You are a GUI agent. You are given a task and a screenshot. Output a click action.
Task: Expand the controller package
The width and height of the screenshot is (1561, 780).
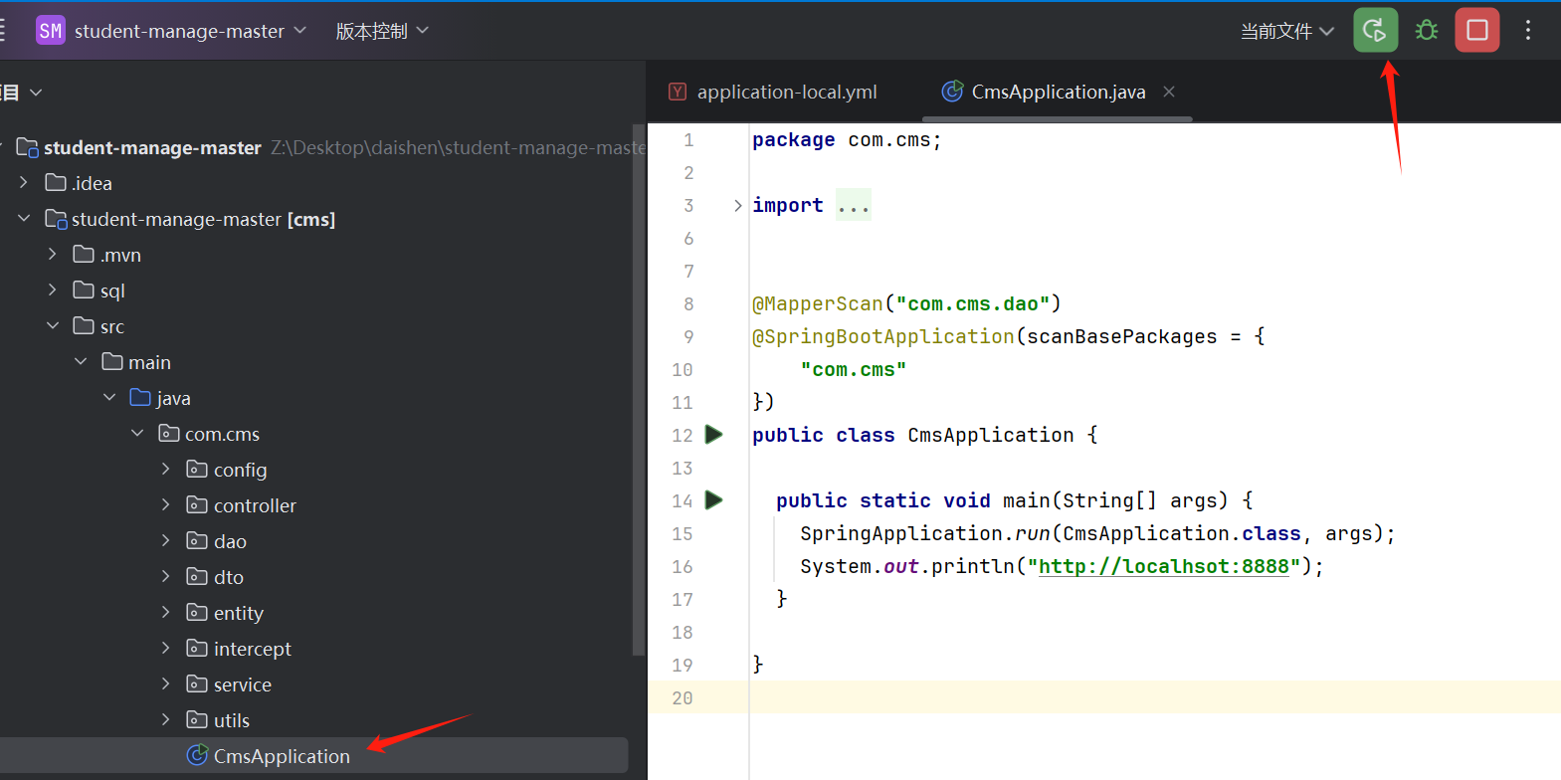[166, 504]
